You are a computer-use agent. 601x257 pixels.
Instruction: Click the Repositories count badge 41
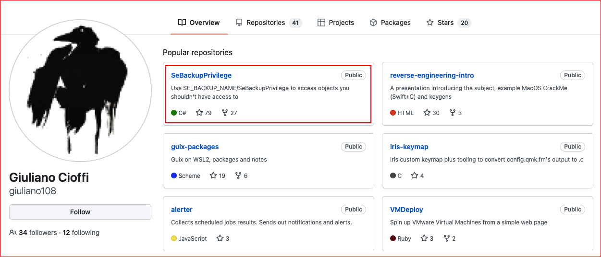pyautogui.click(x=295, y=23)
